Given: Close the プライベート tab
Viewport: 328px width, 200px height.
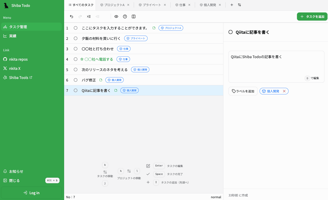Looking at the screenshot, I should (x=165, y=5).
